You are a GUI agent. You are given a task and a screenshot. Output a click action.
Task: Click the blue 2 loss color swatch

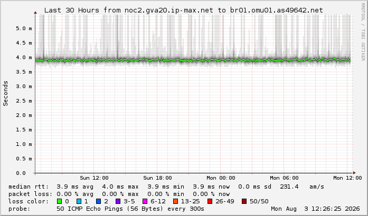click(x=99, y=201)
